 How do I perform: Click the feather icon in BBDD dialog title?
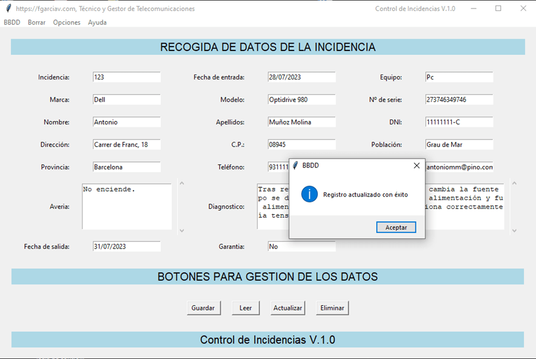tap(295, 166)
